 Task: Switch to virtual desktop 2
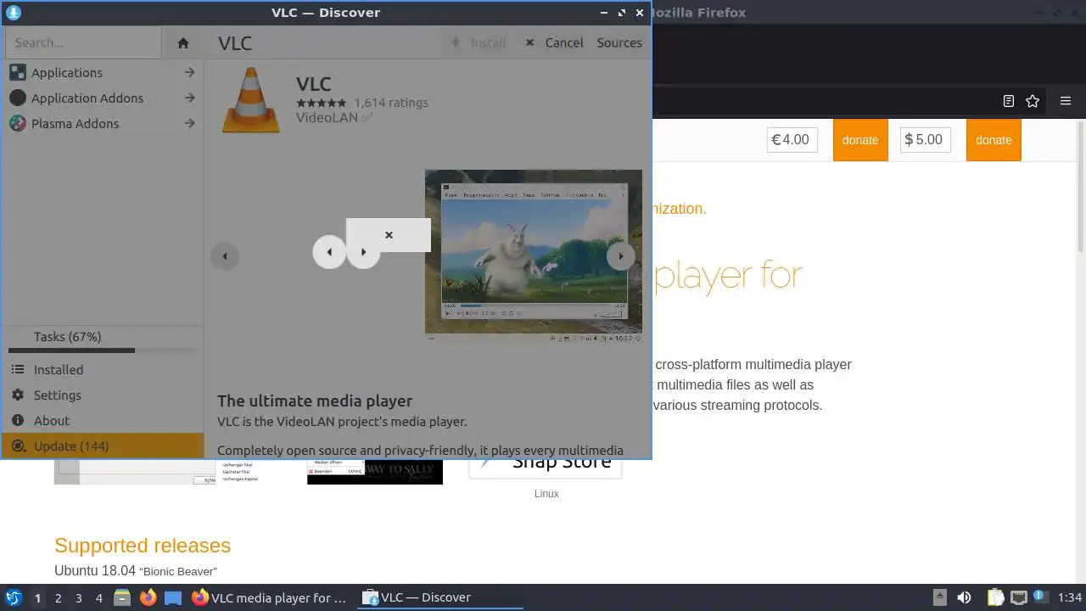pyautogui.click(x=58, y=598)
